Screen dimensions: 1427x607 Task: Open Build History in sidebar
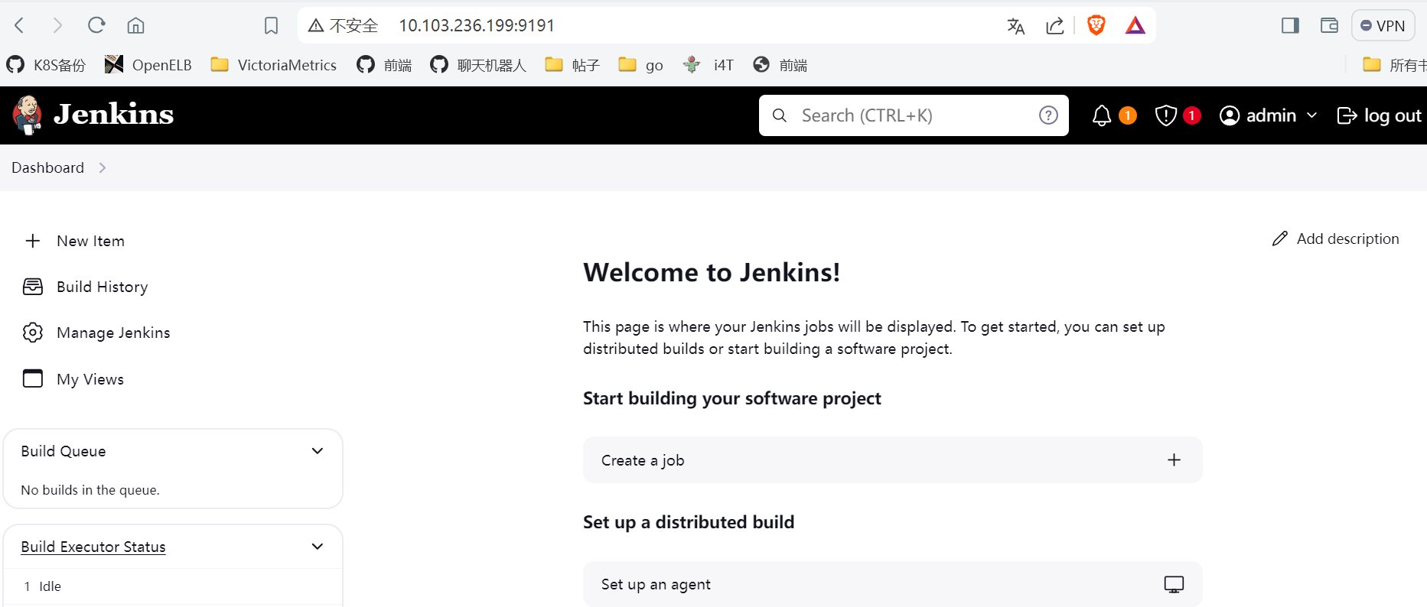pos(86,287)
